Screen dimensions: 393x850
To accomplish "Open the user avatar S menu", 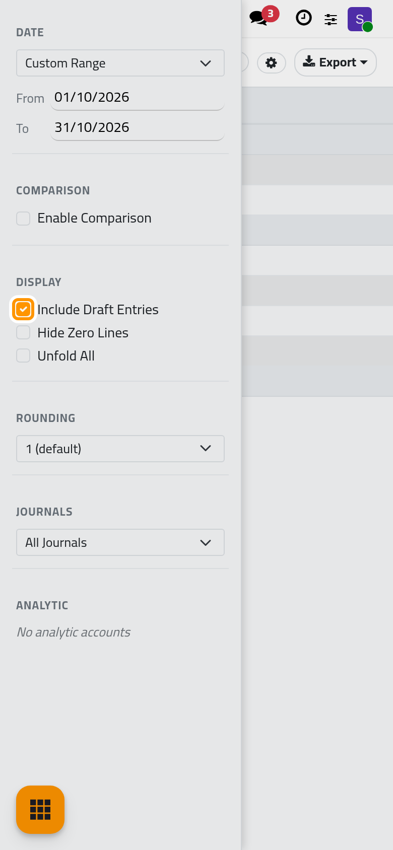I will (360, 19).
